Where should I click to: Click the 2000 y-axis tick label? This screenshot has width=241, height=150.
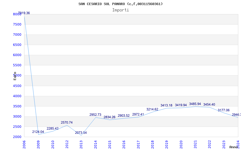(17, 137)
